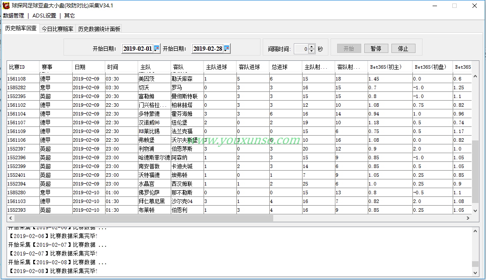Click the 间隔时间 interval input field
Image resolution: width=486 pixels, height=280 pixels.
[x=301, y=49]
